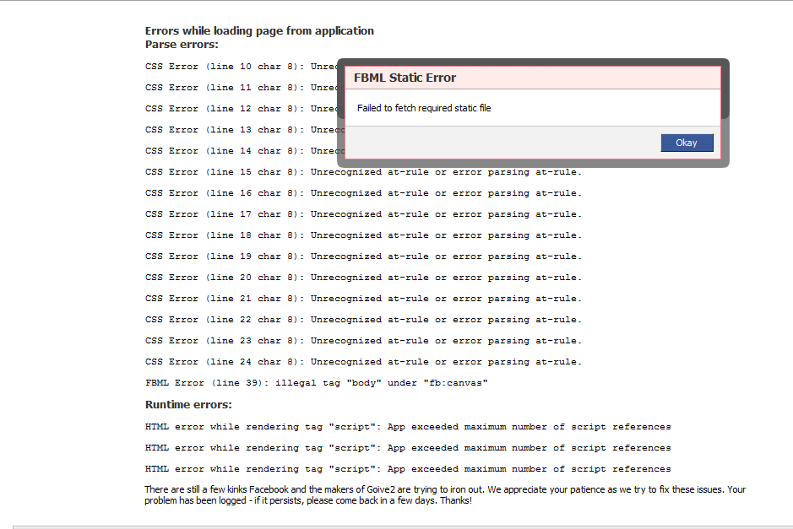Click the horizontal scrollbar at page bottom
This screenshot has width=793, height=529.
(x=397, y=526)
